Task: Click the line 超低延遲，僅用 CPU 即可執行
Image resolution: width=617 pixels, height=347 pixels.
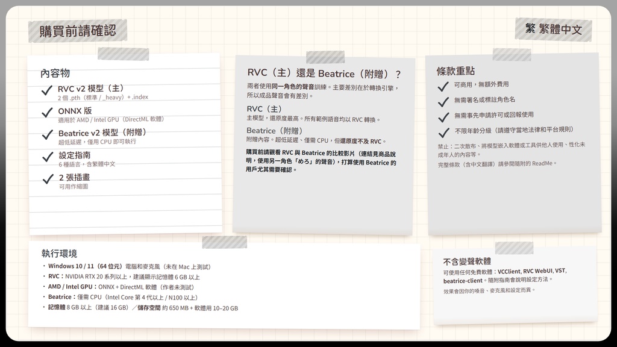Action: click(x=97, y=142)
